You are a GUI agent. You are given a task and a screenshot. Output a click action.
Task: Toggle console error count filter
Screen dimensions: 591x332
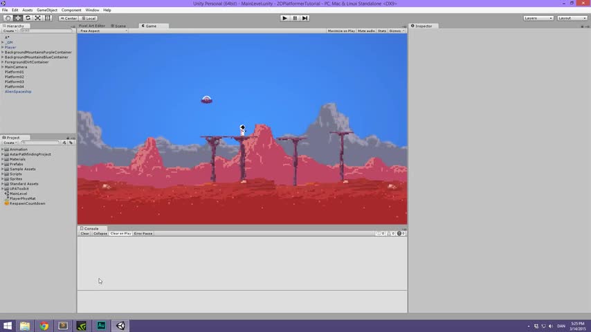click(401, 234)
